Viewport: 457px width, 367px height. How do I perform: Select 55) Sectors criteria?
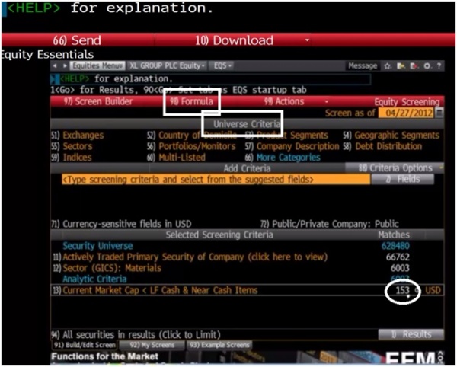tap(72, 146)
